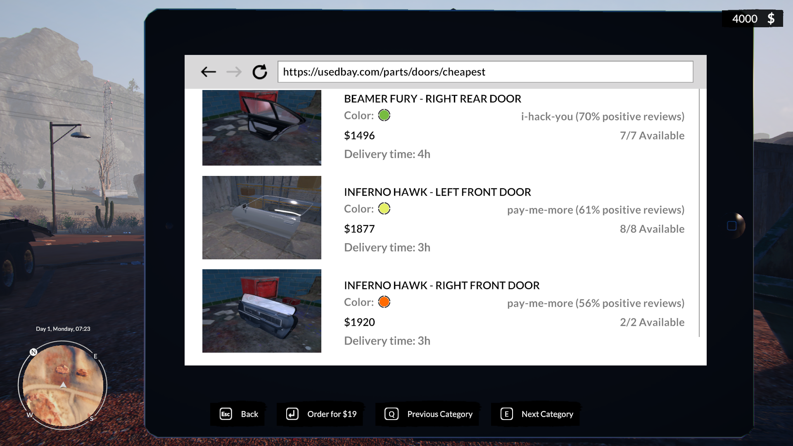This screenshot has width=793, height=446.
Task: Open the Beamer Fury right rear door thumbnail
Action: (262, 128)
